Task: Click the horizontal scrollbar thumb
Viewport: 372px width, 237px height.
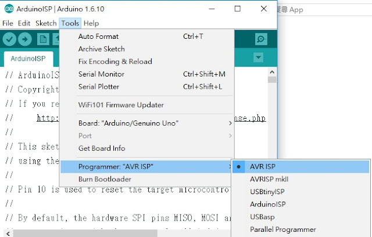Action: (85, 234)
